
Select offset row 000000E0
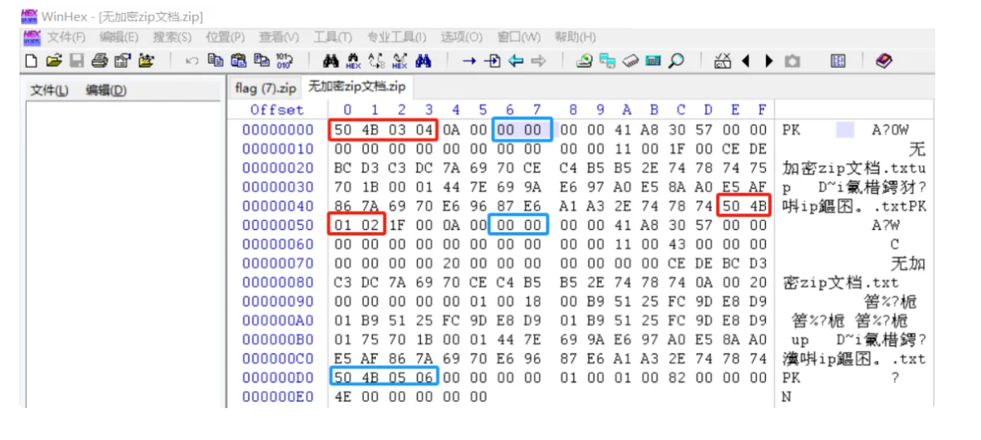pos(277,397)
